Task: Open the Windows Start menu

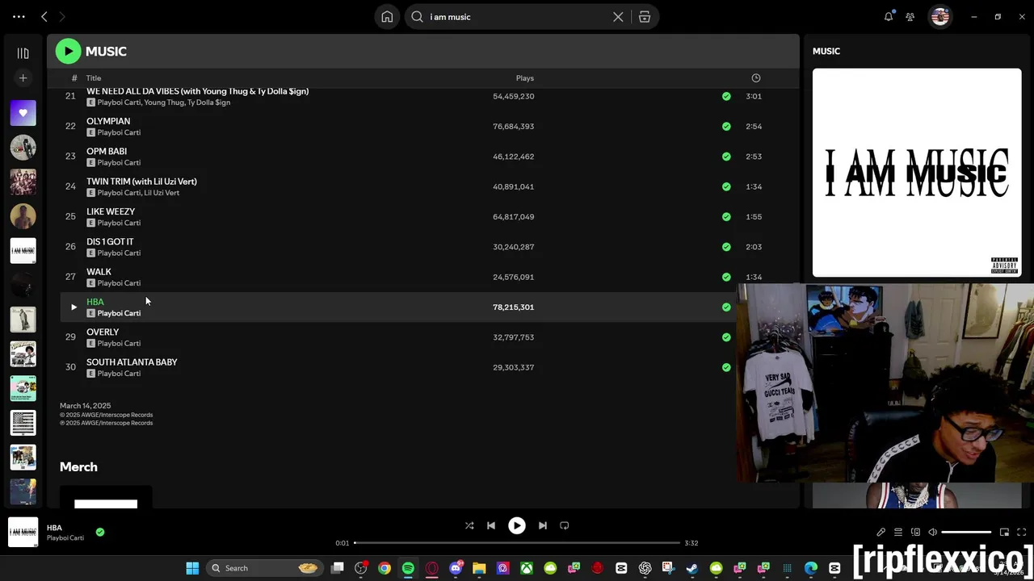Action: coord(192,568)
